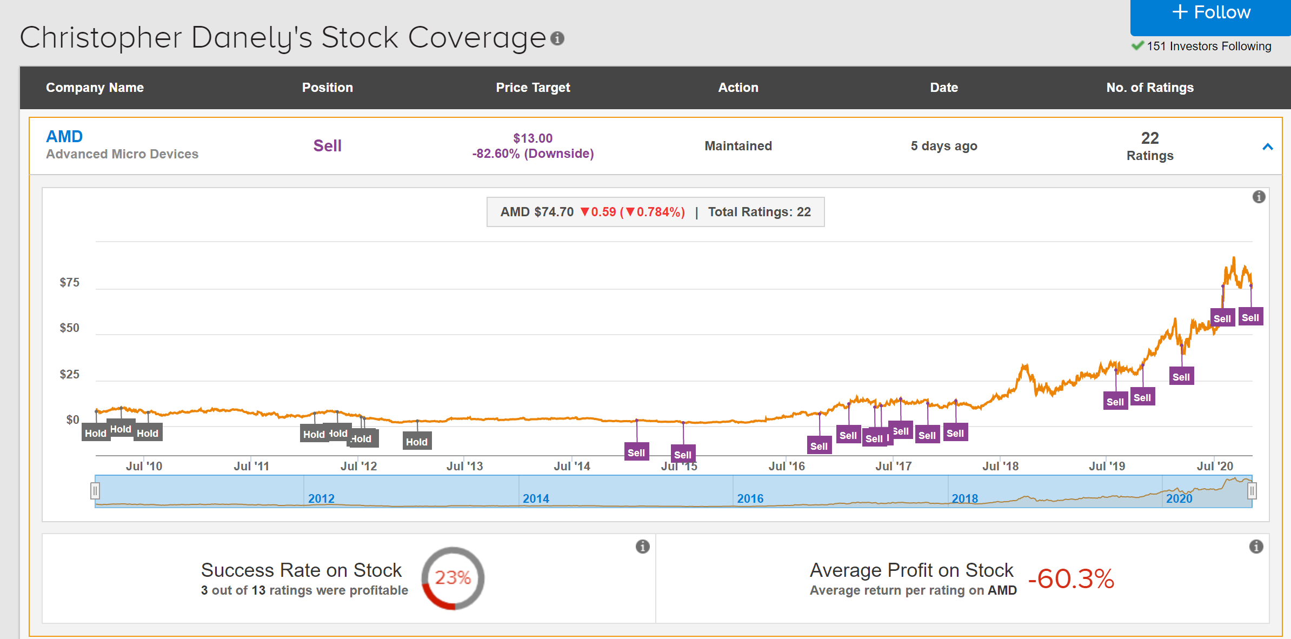
Task: Collapse the AMD row with chevron
Action: (x=1267, y=147)
